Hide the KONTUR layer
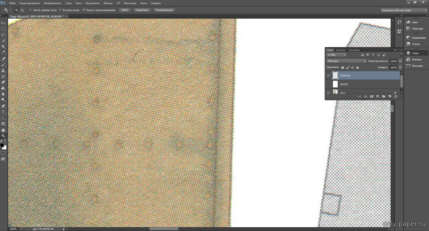 [x=328, y=76]
